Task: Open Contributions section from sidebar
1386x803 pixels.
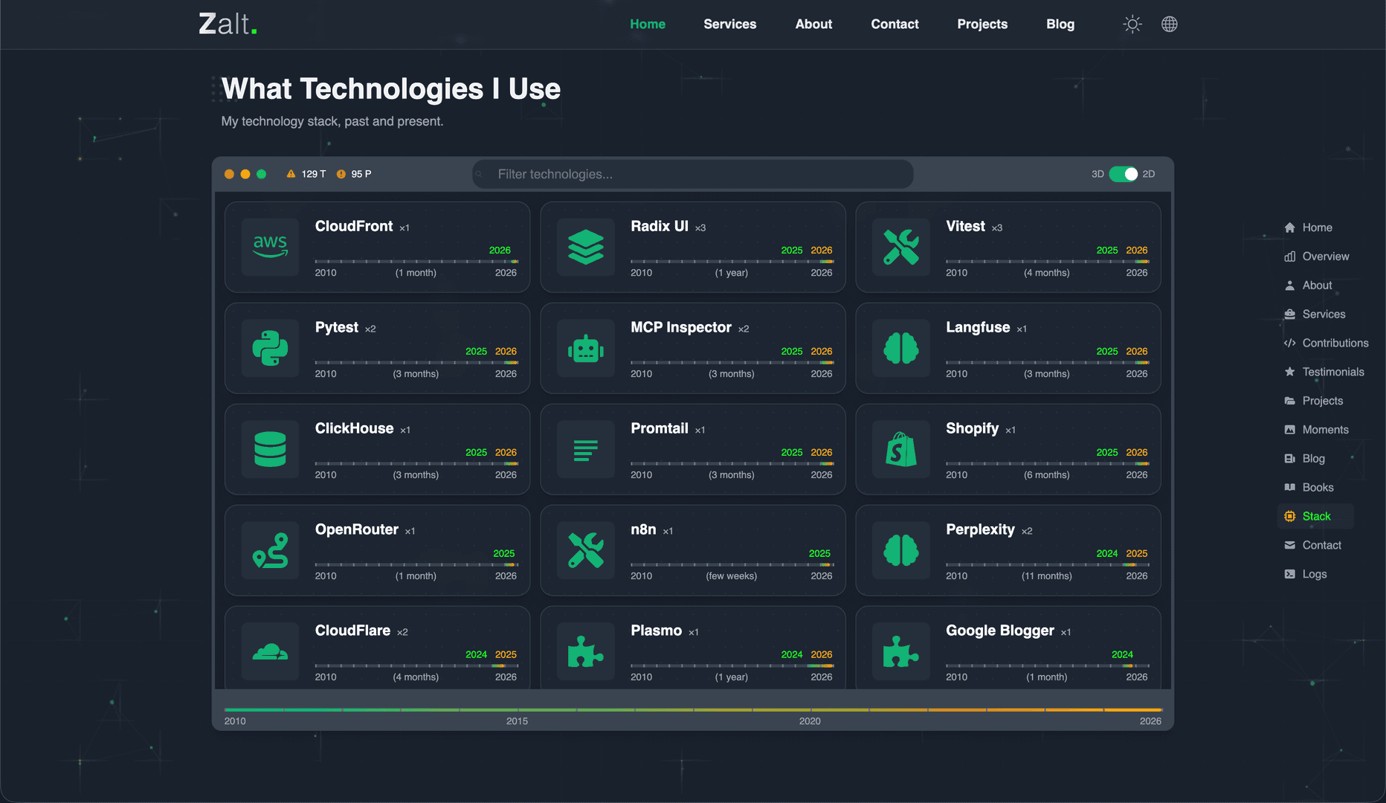Action: pyautogui.click(x=1335, y=343)
